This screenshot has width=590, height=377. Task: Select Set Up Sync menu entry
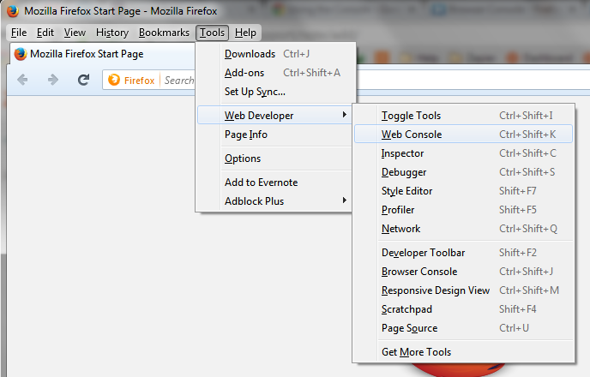[275, 92]
